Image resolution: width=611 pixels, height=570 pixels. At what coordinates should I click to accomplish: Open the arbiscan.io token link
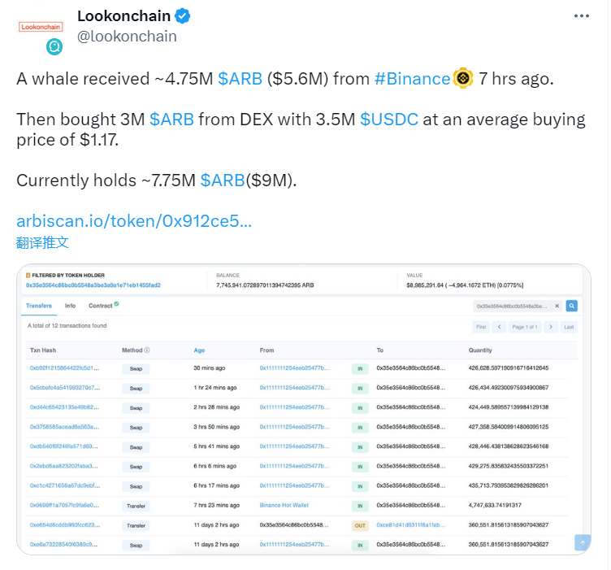134,221
